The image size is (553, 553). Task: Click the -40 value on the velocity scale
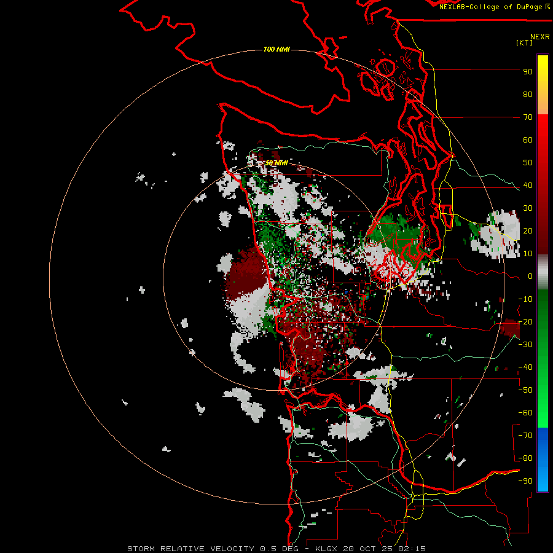(525, 367)
